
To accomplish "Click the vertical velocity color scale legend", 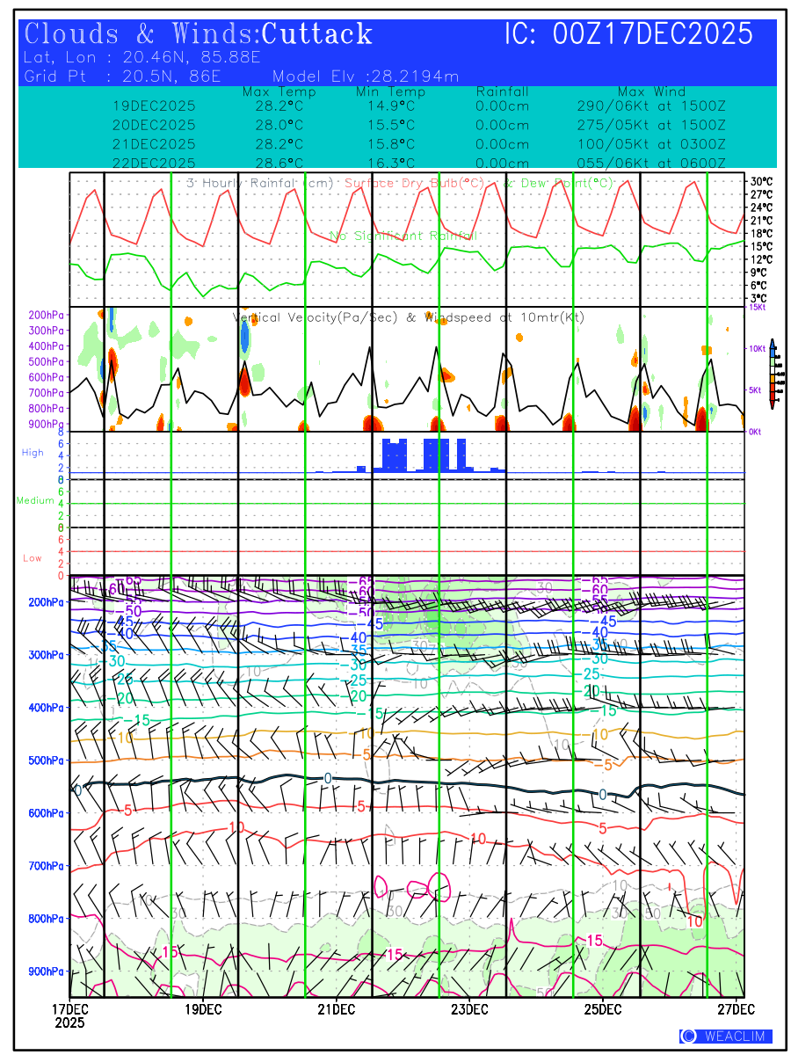I will (771, 374).
